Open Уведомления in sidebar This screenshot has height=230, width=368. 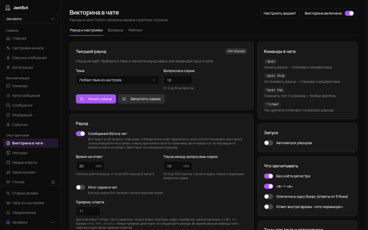click(30, 213)
